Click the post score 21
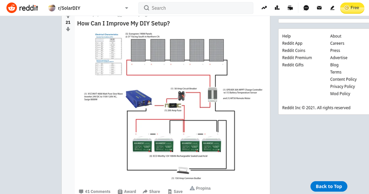The width and height of the screenshot is (369, 194). coord(68,23)
